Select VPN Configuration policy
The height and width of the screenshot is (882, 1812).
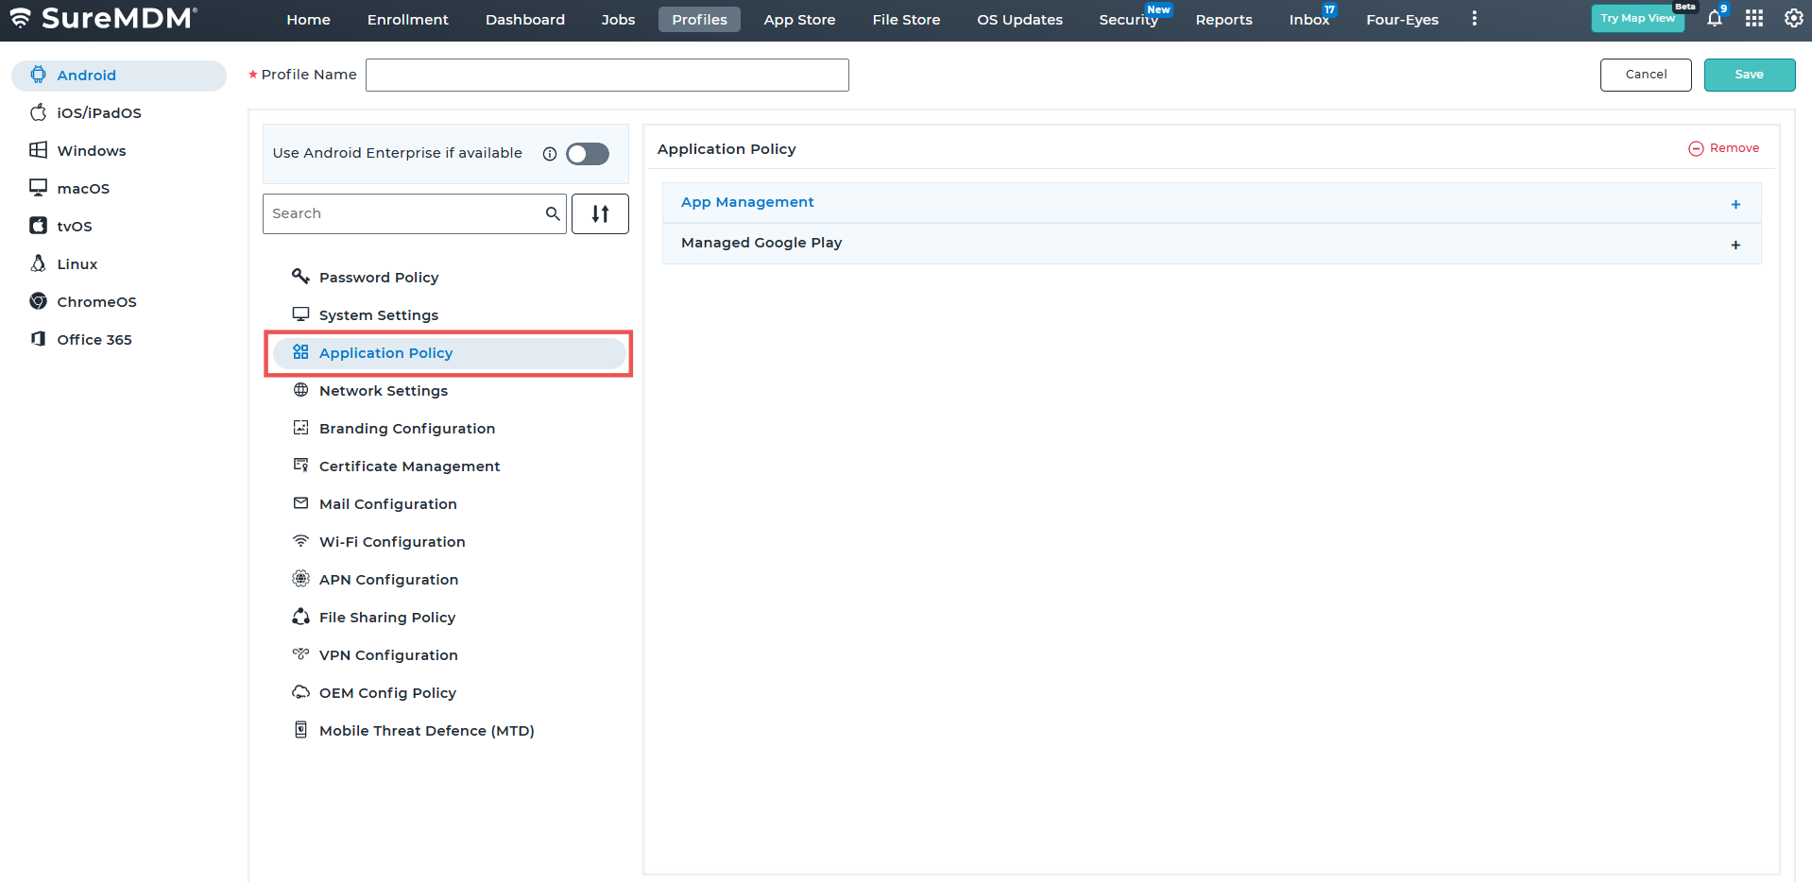pyautogui.click(x=388, y=655)
